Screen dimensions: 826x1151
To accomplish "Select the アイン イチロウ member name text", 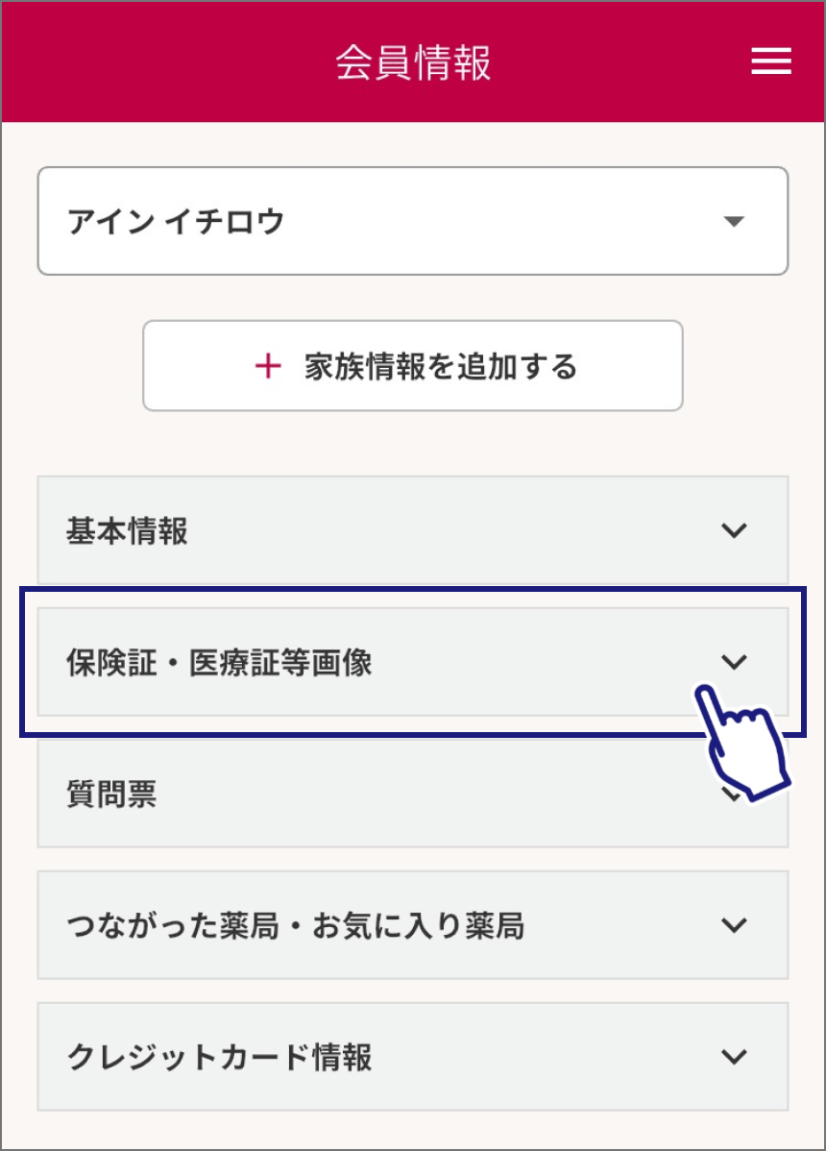I will point(176,222).
